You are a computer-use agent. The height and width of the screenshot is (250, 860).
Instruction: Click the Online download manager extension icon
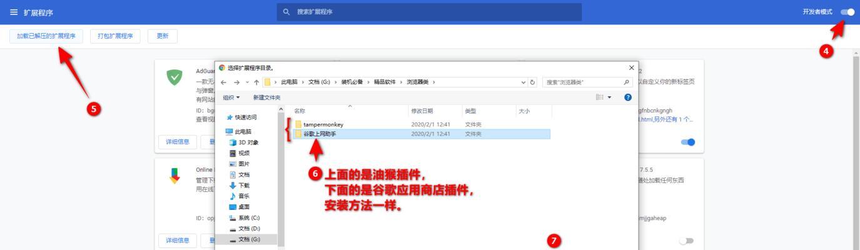(x=175, y=176)
